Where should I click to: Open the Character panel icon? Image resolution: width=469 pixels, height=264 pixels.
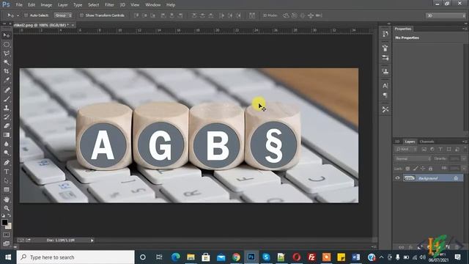[385, 86]
